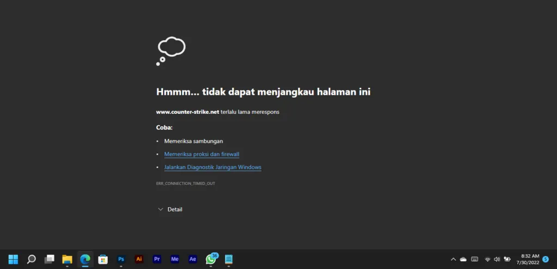
Task: Open volume speaker tray icon
Action: tap(497, 259)
